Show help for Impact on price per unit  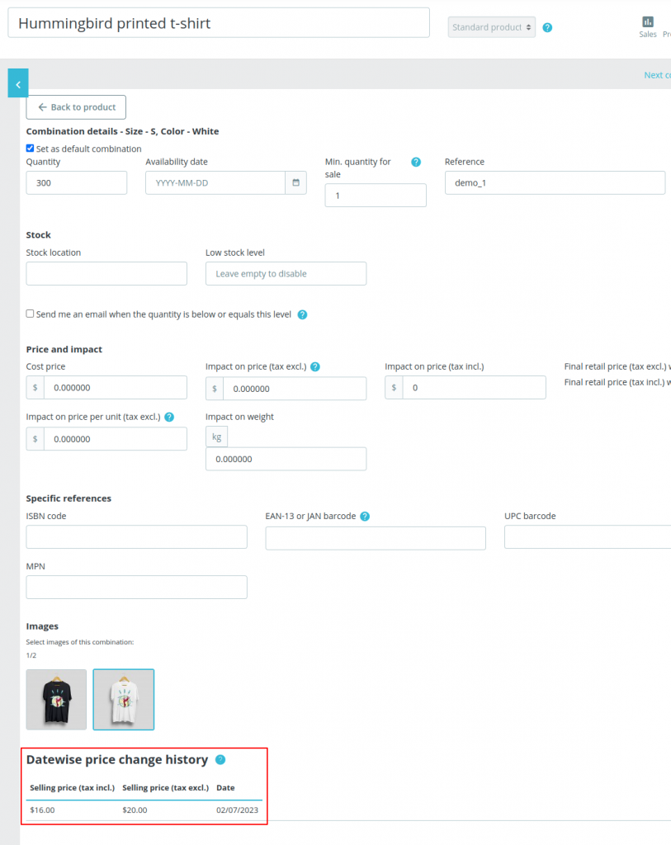coord(169,417)
